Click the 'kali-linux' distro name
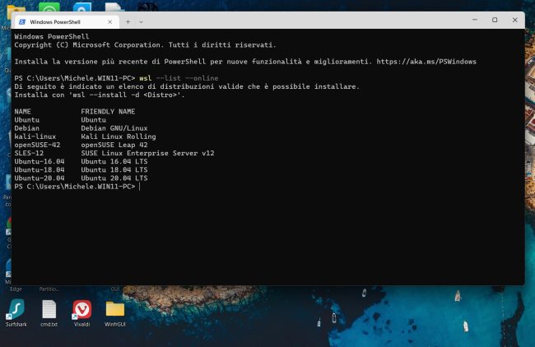Viewport: 535px width, 347px height. (x=35, y=136)
